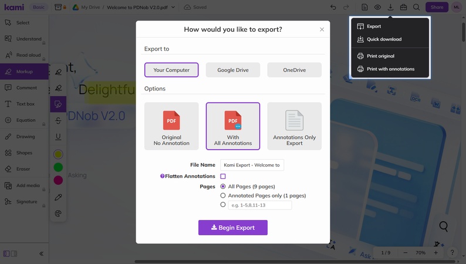
Task: Choose Print with annotations menu entry
Action: (x=390, y=69)
